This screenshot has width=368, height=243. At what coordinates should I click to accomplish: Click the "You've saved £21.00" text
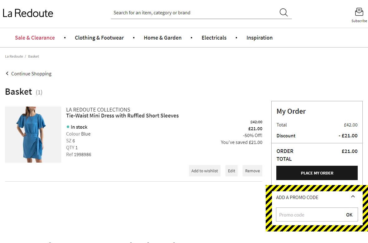pos(241,142)
